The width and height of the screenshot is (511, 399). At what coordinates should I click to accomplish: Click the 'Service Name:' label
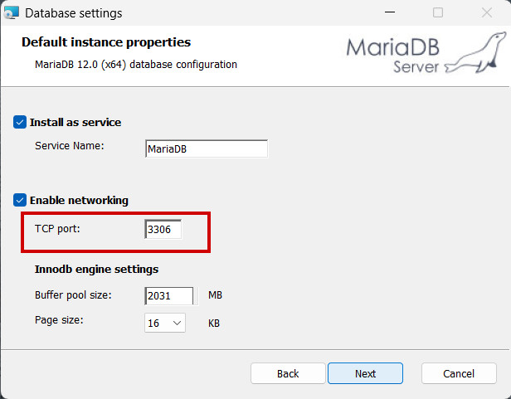[70, 145]
